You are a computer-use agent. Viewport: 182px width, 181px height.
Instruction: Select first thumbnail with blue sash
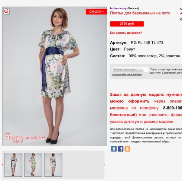13,164
